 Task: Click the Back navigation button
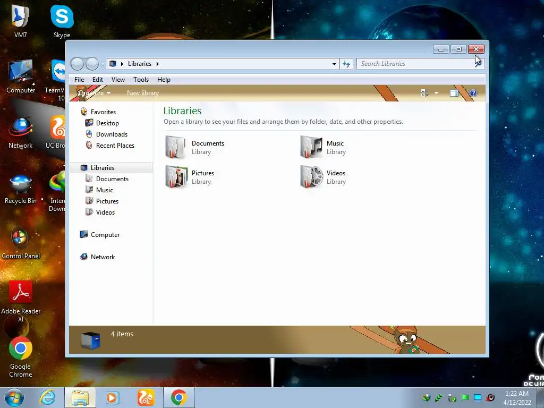77,64
